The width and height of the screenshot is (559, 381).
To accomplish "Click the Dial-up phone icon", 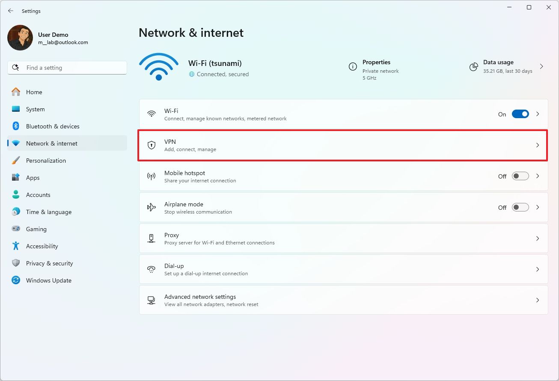I will pyautogui.click(x=151, y=269).
